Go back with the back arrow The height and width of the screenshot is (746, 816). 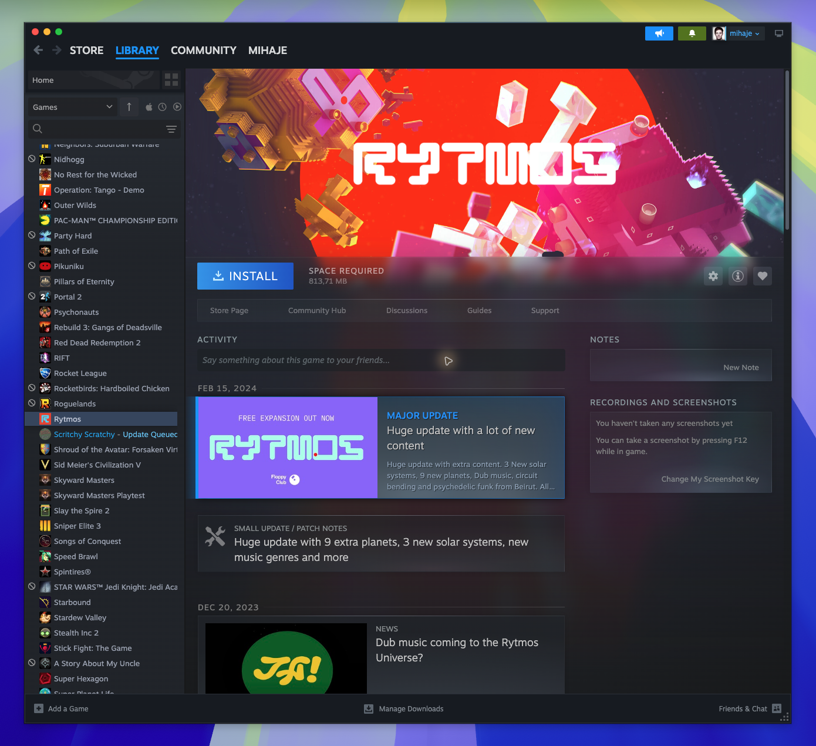click(38, 51)
